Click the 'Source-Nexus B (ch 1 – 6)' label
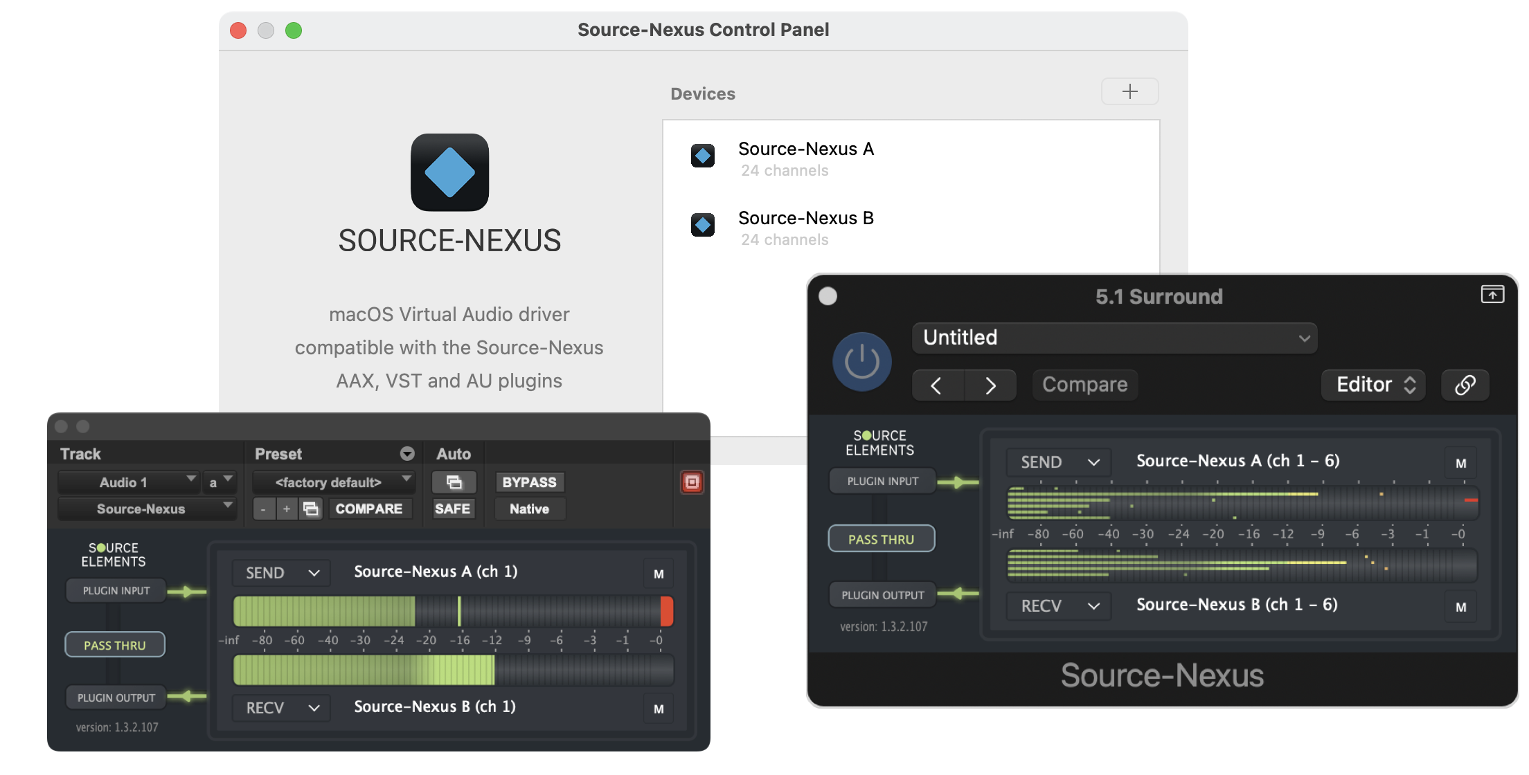Viewport: 1529px width, 775px height. (1237, 605)
